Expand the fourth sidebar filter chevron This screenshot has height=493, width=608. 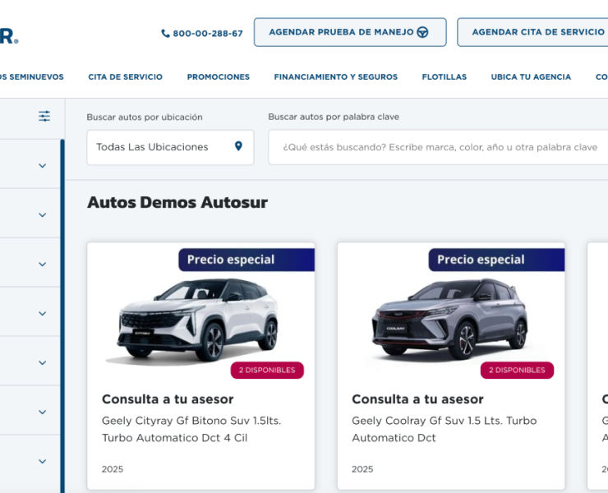42,313
